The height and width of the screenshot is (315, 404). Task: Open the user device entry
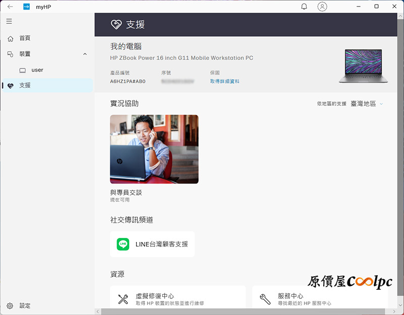click(48, 70)
